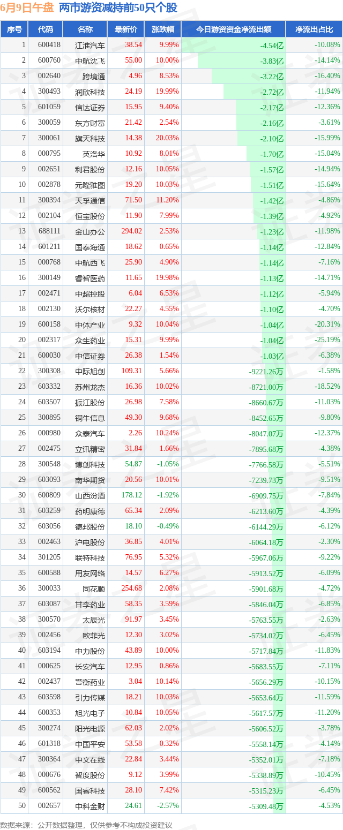The width and height of the screenshot is (343, 830).
Task: Select 营衡药业 price 3.04
Action: pyautogui.click(x=135, y=682)
